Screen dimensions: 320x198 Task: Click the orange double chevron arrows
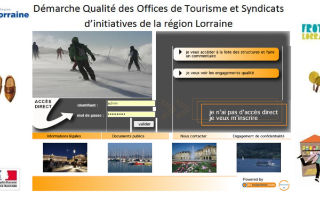tap(175, 109)
